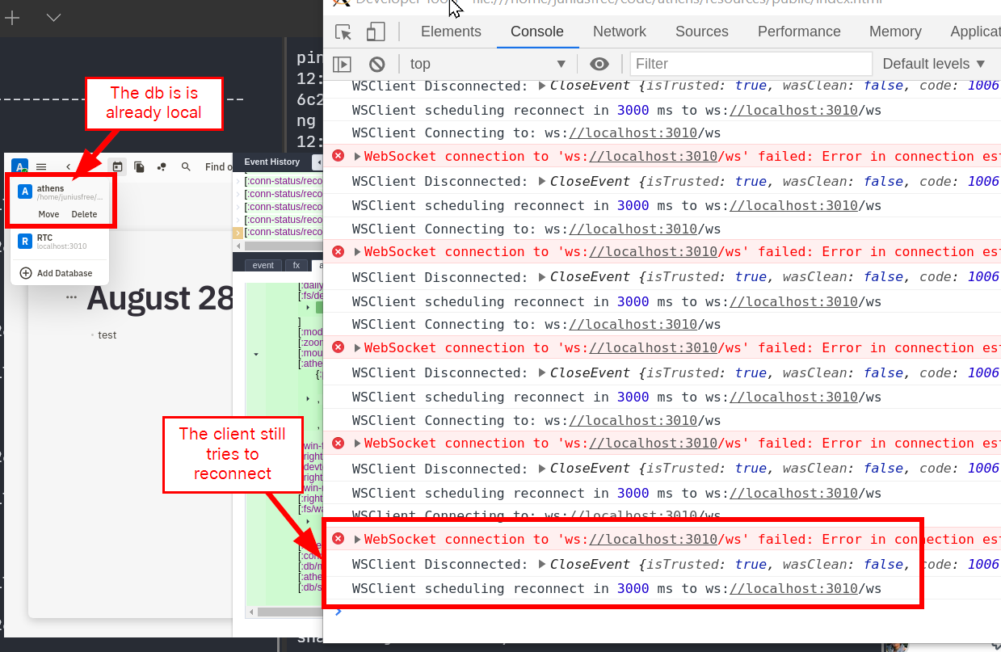
Task: Open the Default levels dropdown
Action: point(934,64)
